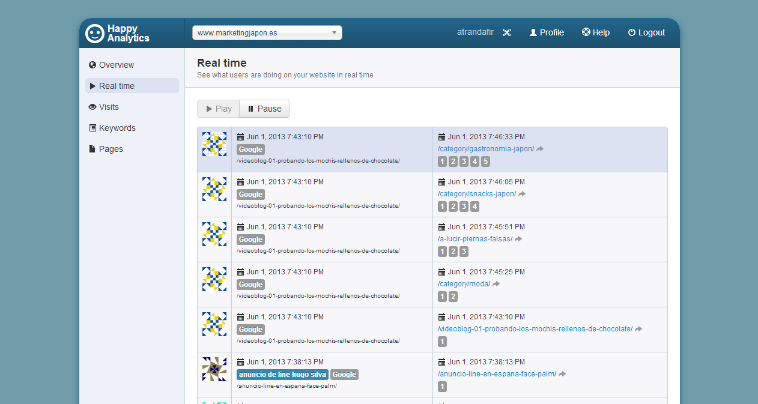This screenshot has height=404, width=758.
Task: Click page step badge 5 in the first row
Action: coord(485,161)
